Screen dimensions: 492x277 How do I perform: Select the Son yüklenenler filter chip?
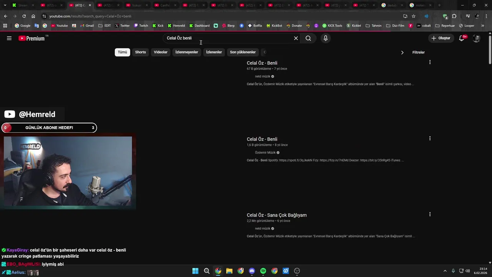click(x=243, y=52)
